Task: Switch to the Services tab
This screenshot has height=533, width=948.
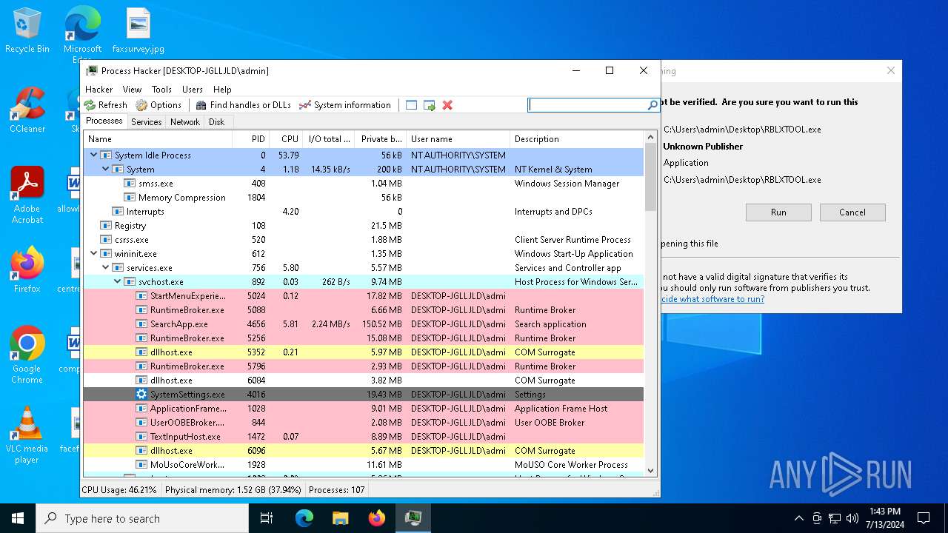Action: (x=147, y=122)
